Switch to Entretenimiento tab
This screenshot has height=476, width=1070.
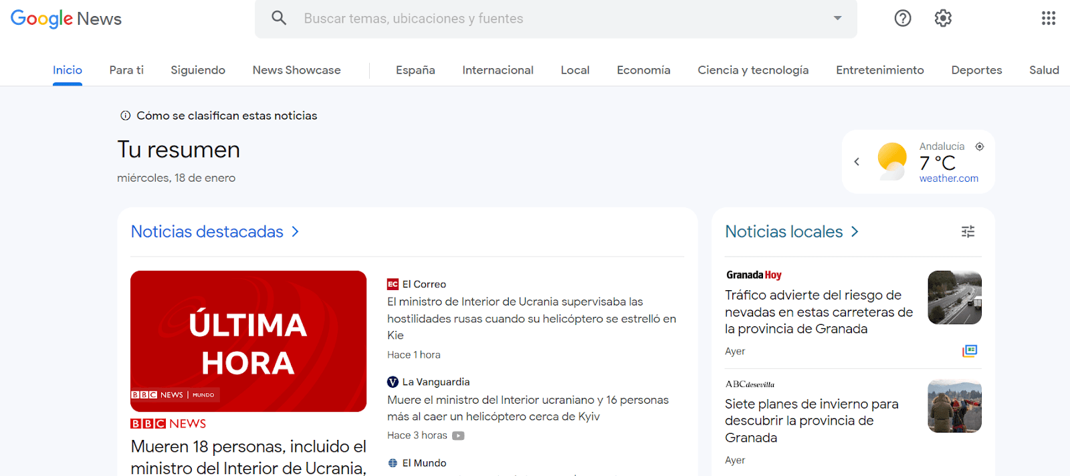click(x=880, y=70)
